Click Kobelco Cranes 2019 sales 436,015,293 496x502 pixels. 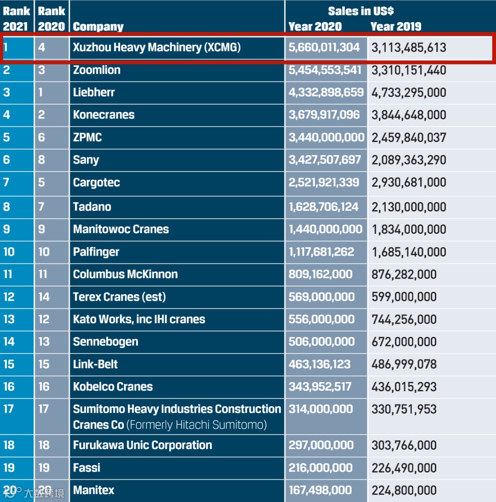(404, 387)
